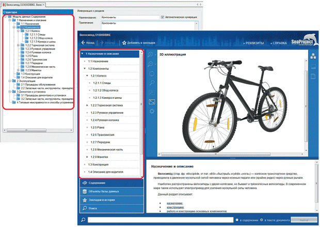Click the document page icon on right sidebar
The image size is (320, 227).
point(313,77)
